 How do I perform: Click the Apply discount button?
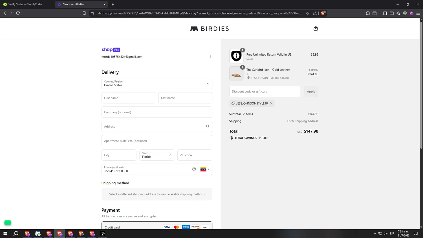tap(311, 91)
